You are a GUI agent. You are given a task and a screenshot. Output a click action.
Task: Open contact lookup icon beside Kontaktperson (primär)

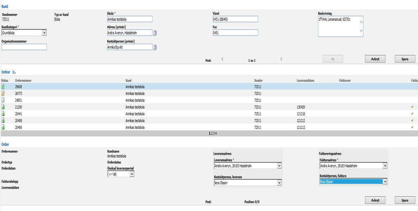tap(155, 47)
